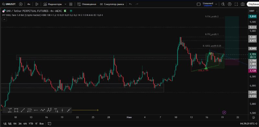
Task: Open USDT currency dropdown on price scale
Action: [253, 11]
